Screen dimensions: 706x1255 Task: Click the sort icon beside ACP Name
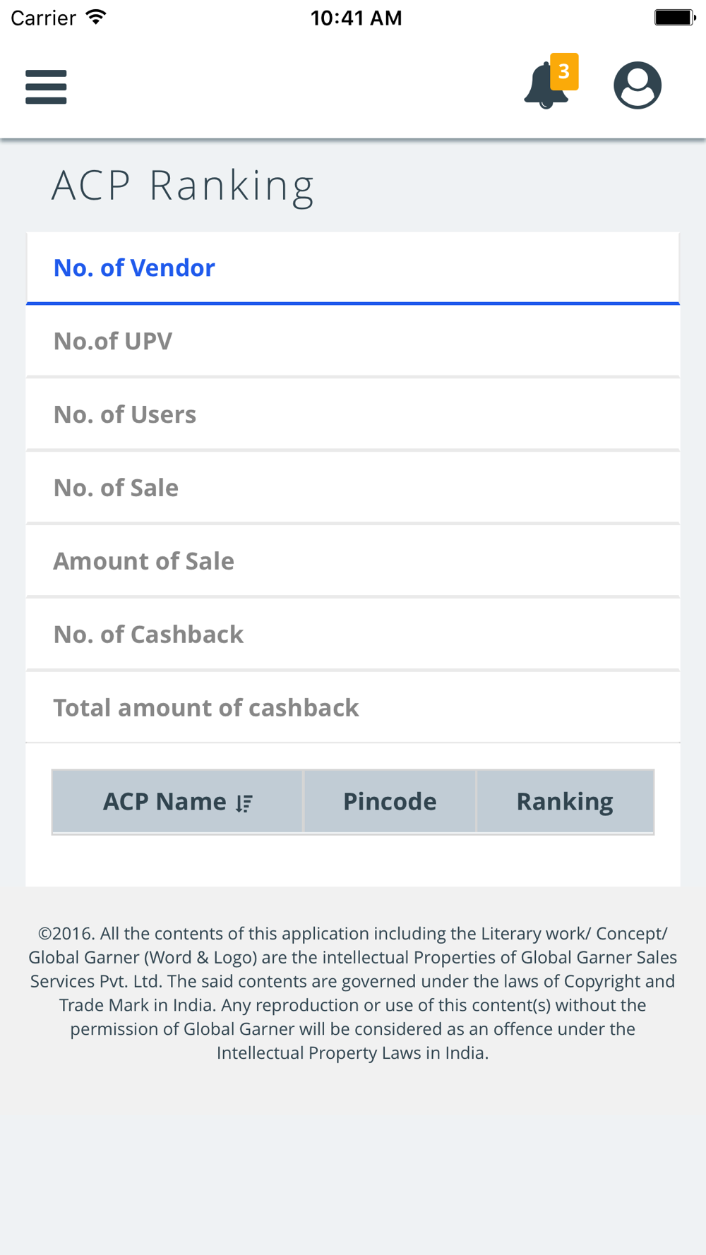[244, 803]
